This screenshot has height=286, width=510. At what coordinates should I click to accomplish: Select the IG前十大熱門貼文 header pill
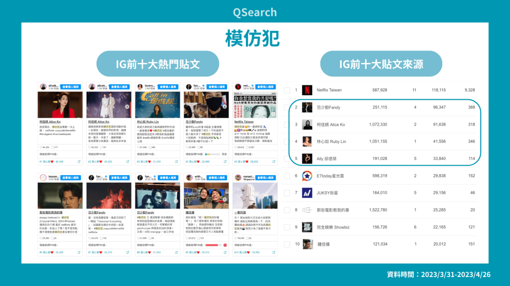[158, 64]
